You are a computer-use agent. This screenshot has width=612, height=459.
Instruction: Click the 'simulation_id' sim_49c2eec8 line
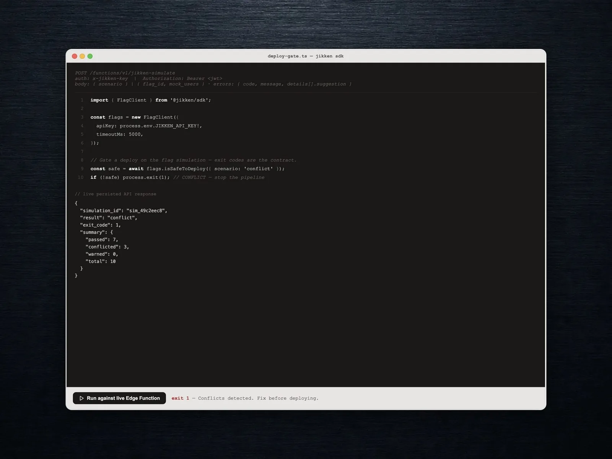124,210
